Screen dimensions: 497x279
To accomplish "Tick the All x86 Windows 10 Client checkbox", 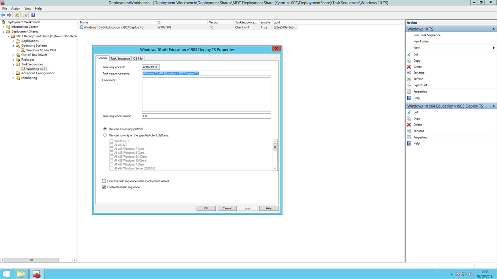I will point(111,161).
